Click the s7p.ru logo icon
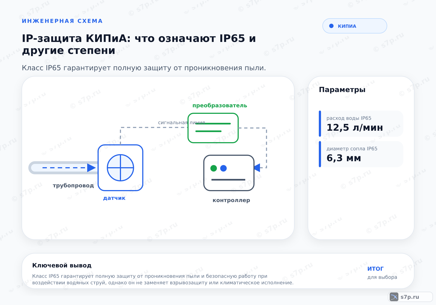 [394, 297]
